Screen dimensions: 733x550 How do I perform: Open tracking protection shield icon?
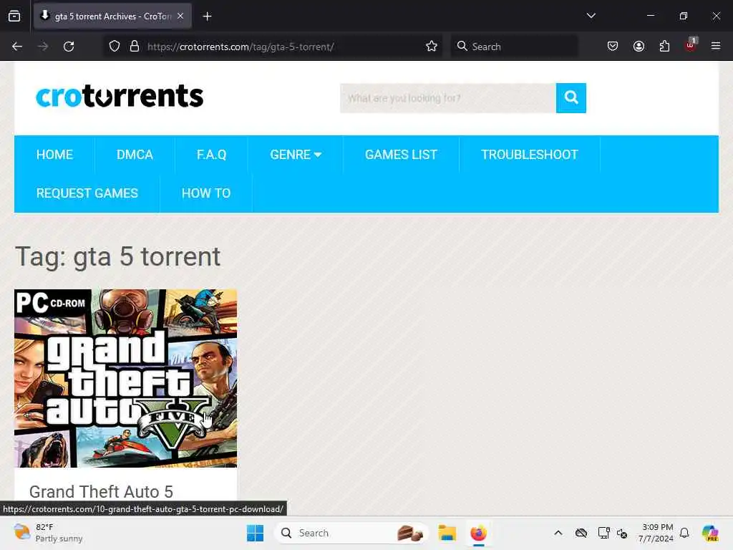[115, 47]
